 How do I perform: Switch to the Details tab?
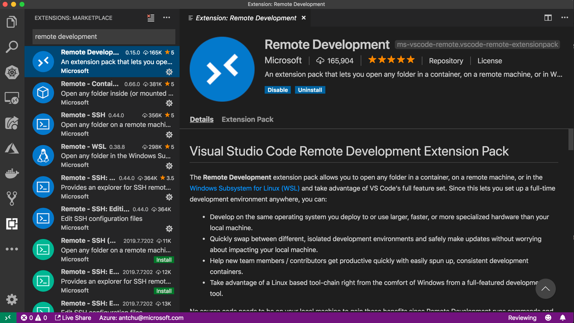[x=202, y=119]
